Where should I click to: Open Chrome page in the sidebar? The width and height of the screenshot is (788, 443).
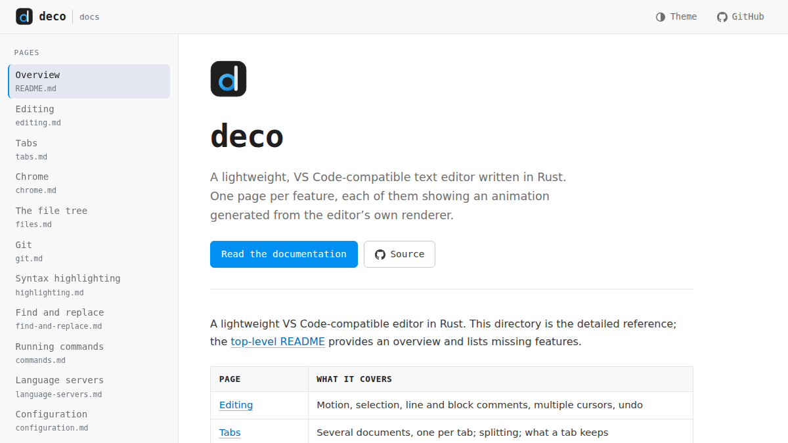click(89, 183)
